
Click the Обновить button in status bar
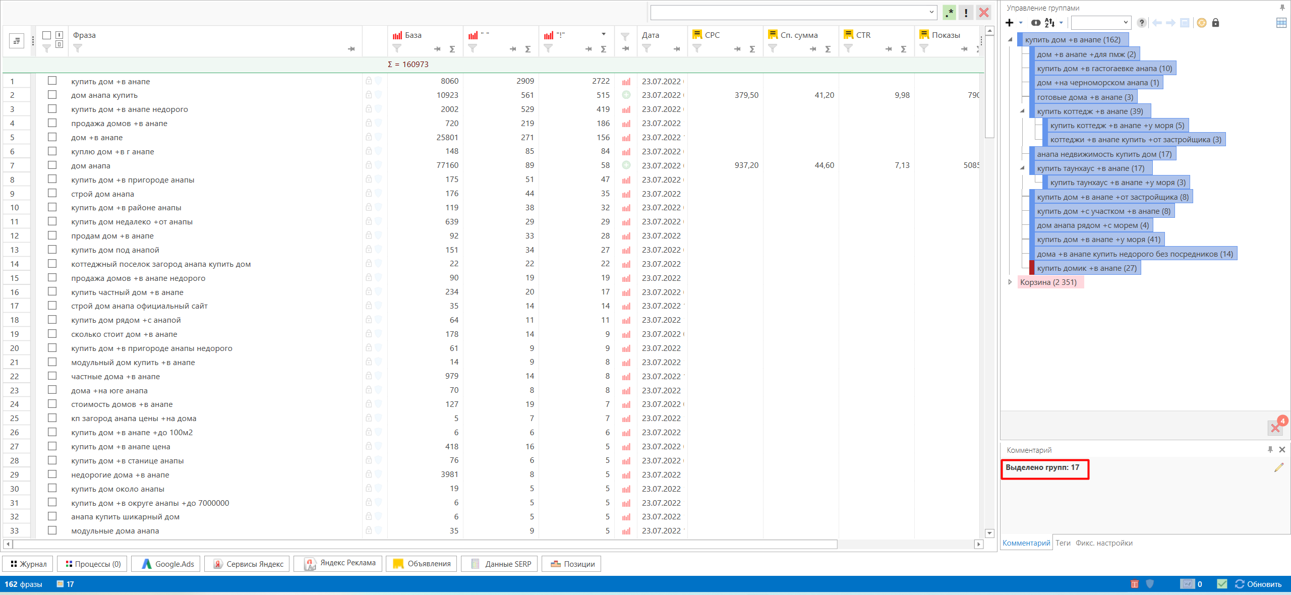[x=1258, y=584]
